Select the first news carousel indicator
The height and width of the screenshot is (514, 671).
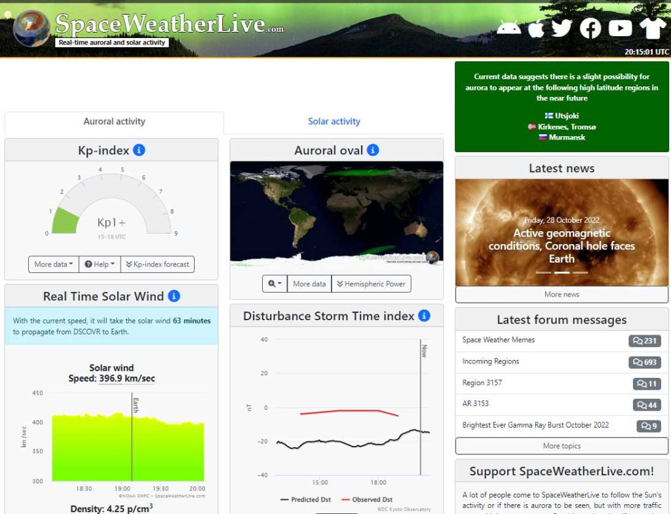543,272
